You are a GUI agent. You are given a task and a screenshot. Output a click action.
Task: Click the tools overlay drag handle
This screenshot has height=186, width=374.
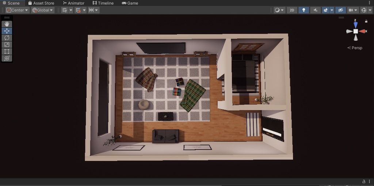point(7,17)
